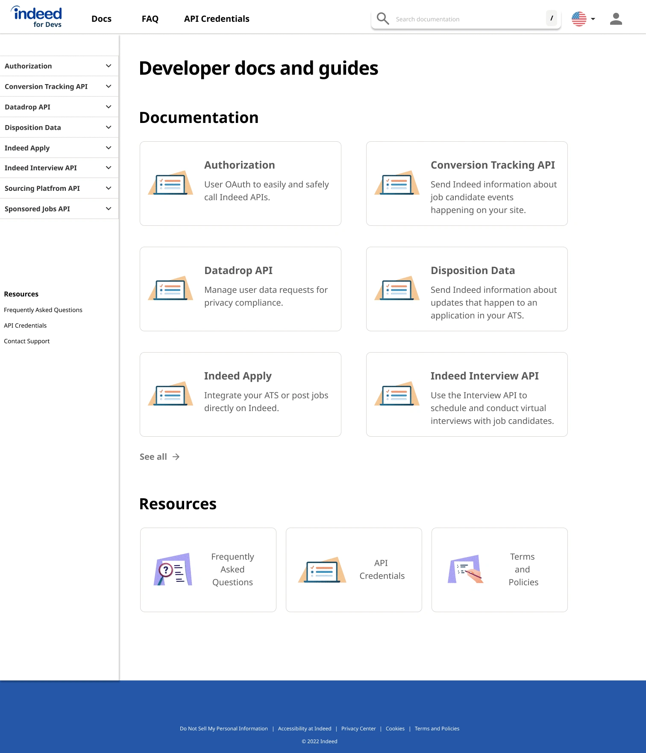Expand Sponsored Jobs API sidebar chevron

(109, 209)
